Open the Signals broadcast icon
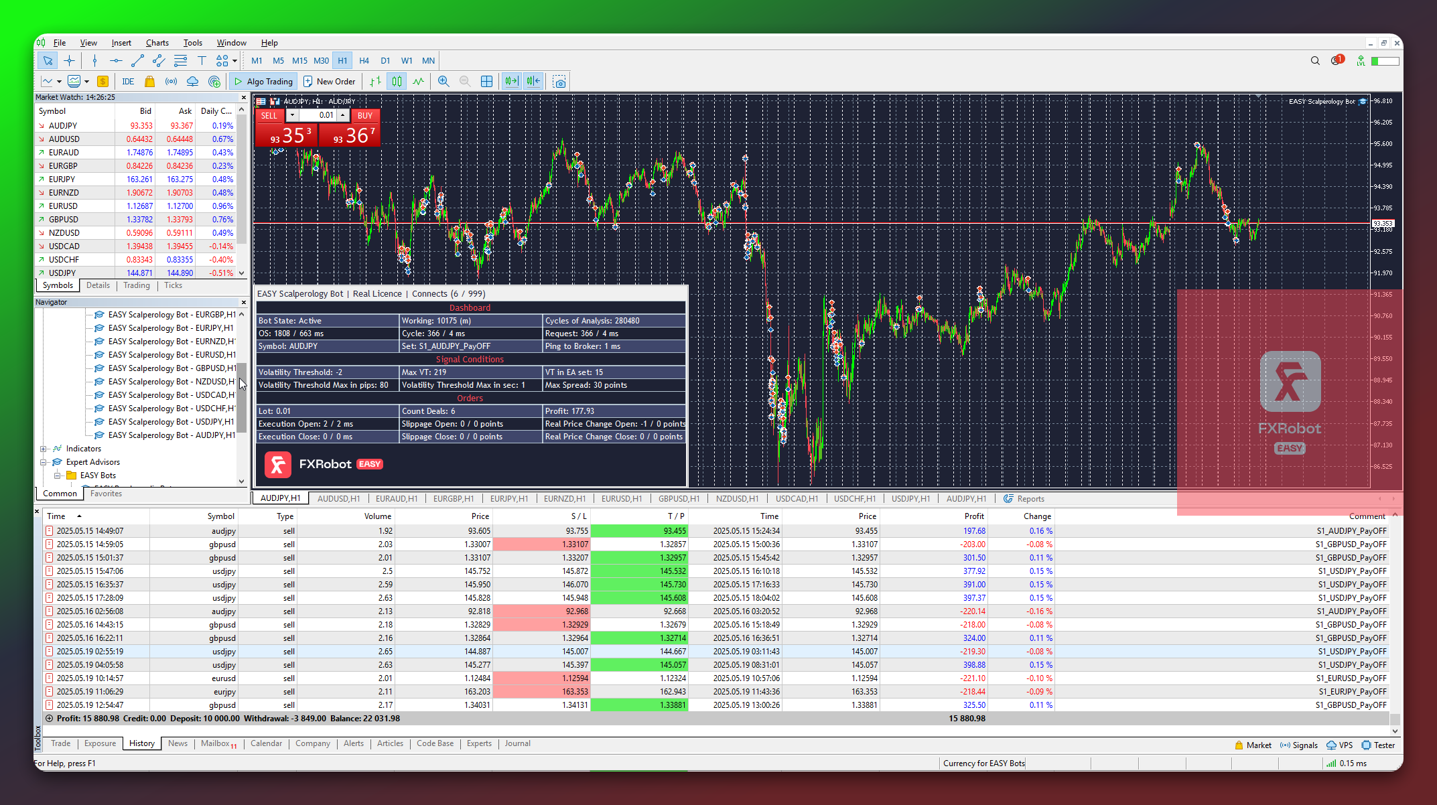This screenshot has width=1437, height=805. tap(172, 82)
